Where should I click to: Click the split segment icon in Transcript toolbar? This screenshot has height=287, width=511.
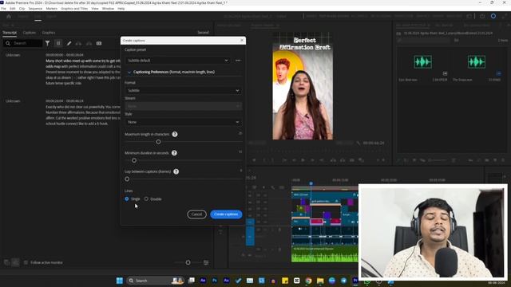pyautogui.click(x=89, y=43)
